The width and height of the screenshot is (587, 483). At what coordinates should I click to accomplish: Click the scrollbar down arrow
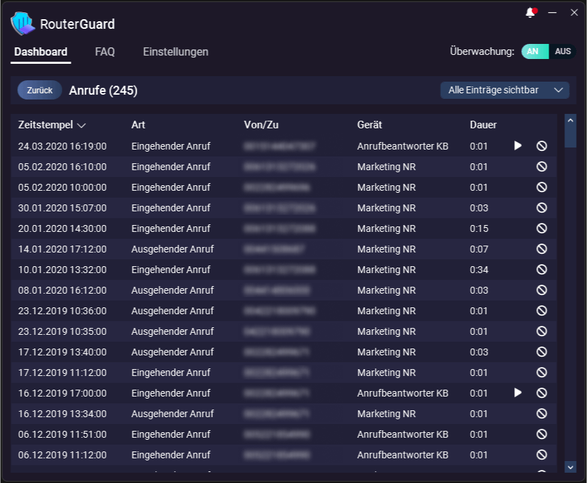click(x=571, y=468)
